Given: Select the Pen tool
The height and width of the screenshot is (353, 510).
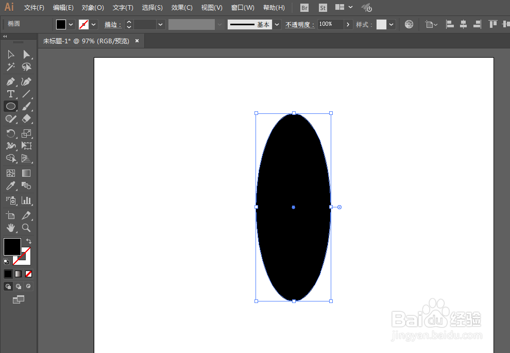Looking at the screenshot, I should 10,81.
